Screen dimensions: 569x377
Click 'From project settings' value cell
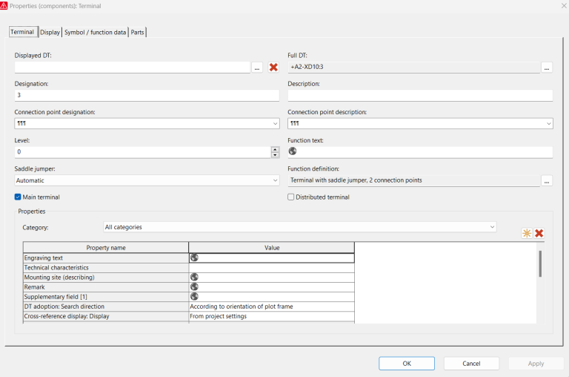click(271, 316)
